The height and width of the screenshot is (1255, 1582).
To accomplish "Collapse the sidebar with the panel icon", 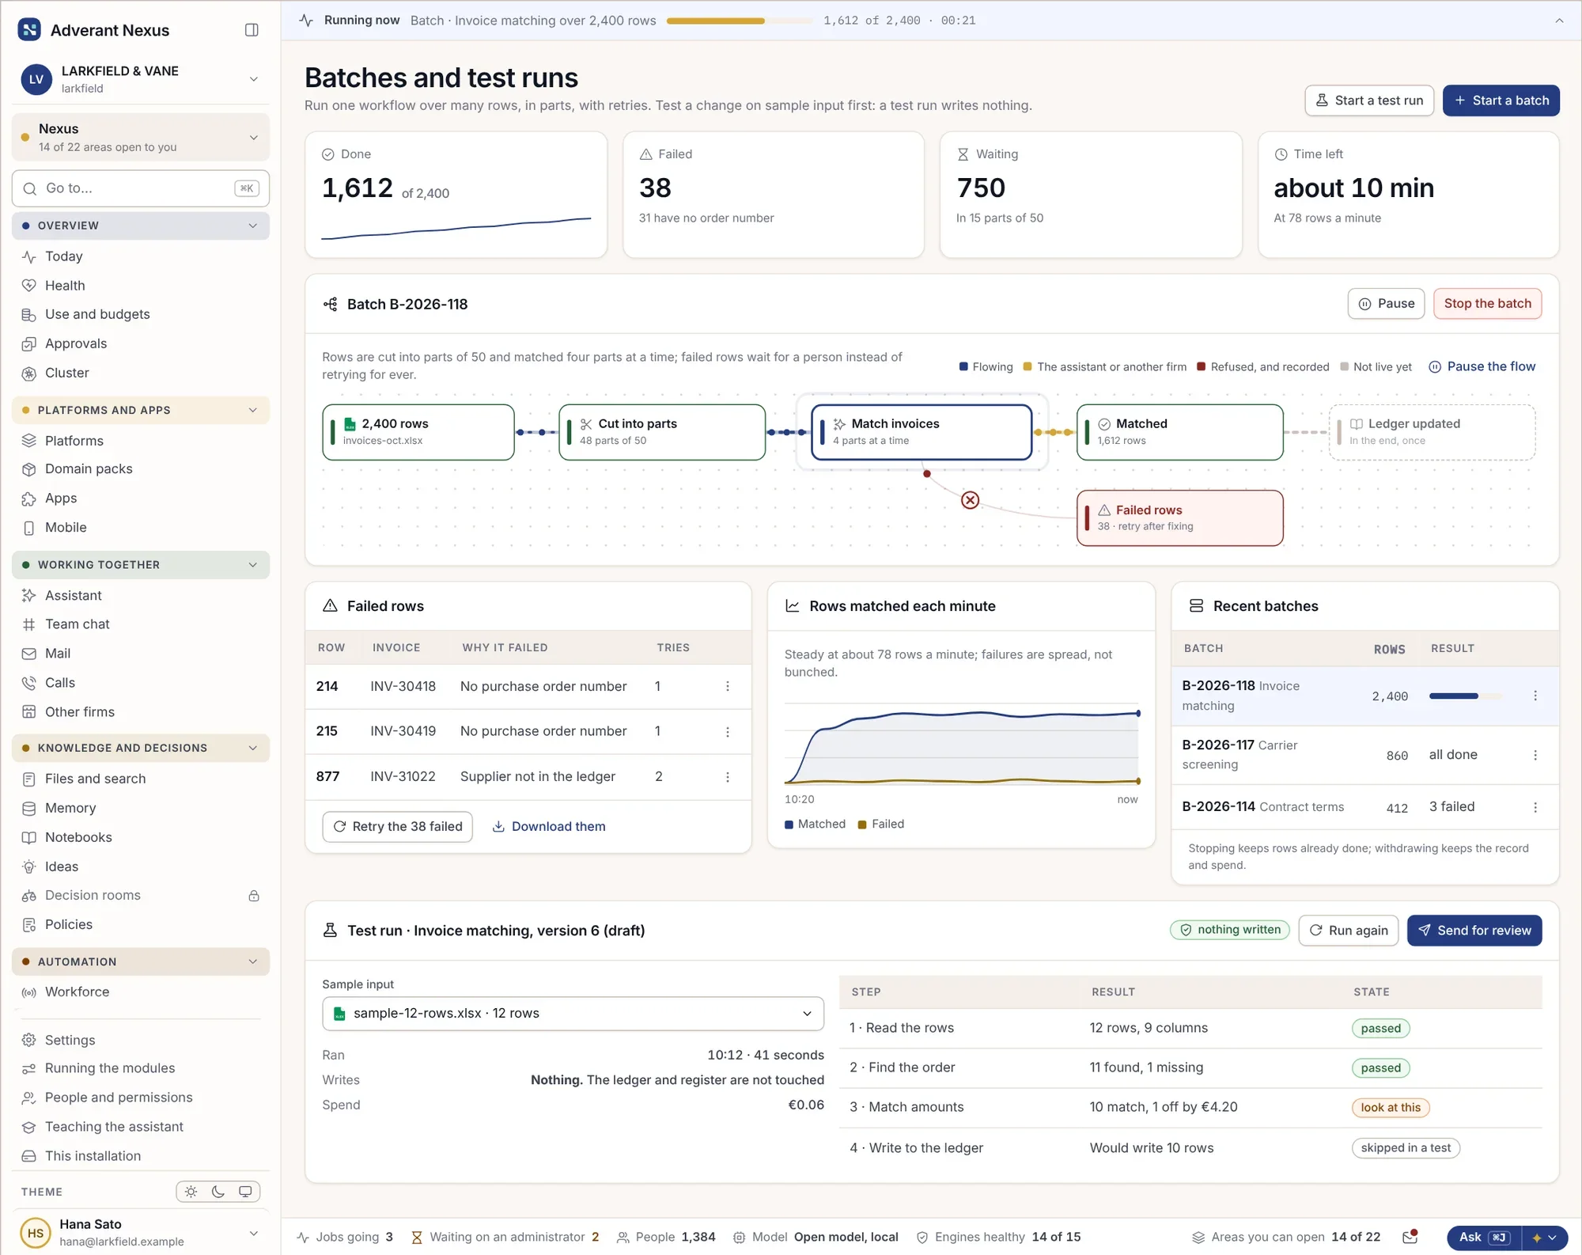I will 252,30.
